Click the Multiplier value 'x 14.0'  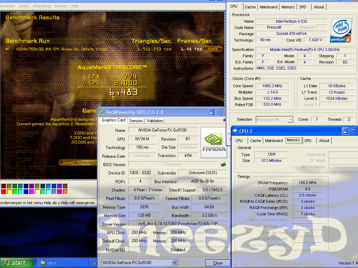pos(272,92)
